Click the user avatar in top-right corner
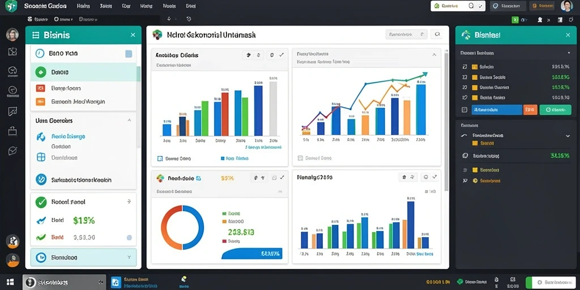The width and height of the screenshot is (580, 290). (566, 6)
